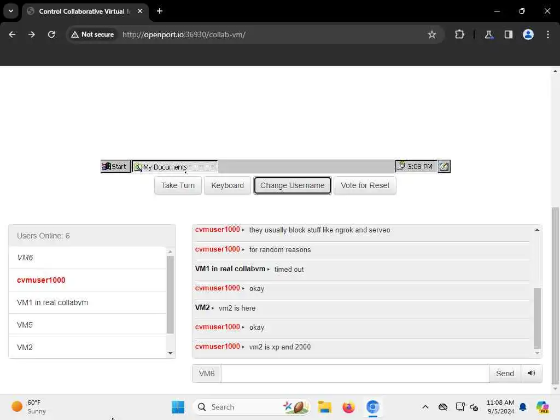Go forward in browser history
The width and height of the screenshot is (560, 420).
tap(32, 34)
